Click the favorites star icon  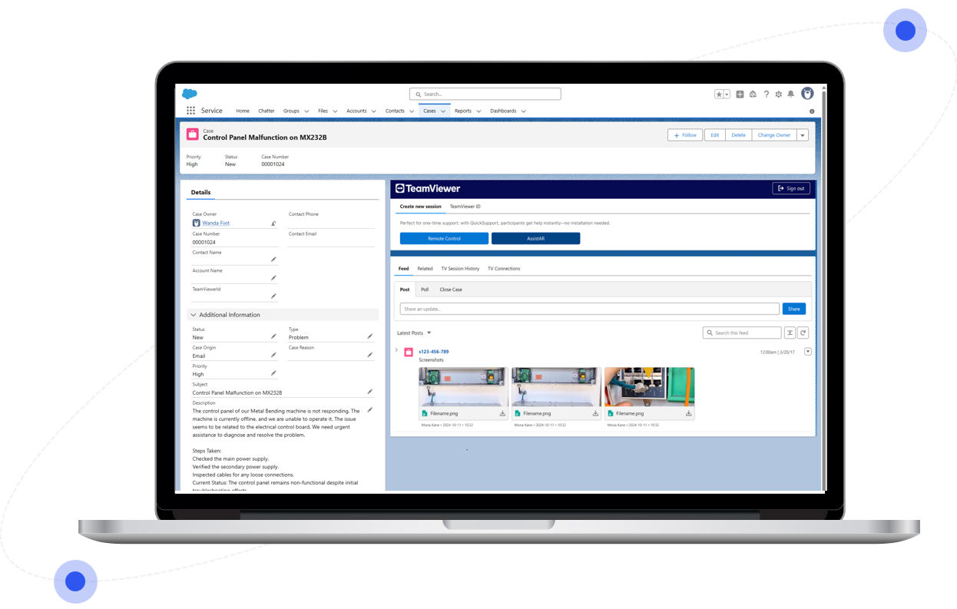tap(719, 94)
